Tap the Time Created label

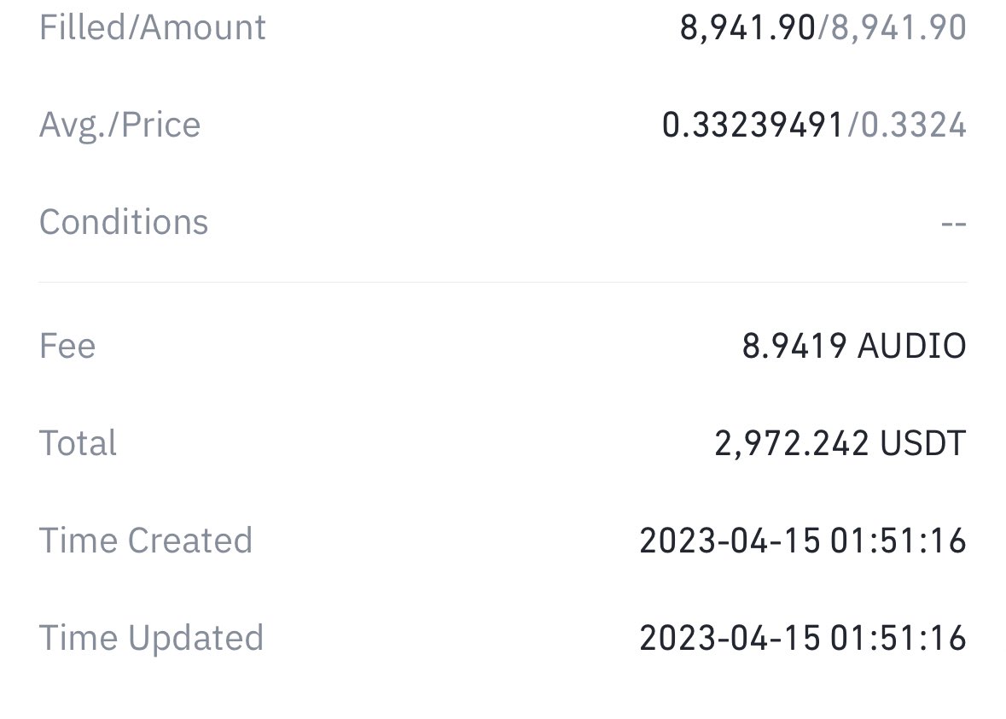146,541
